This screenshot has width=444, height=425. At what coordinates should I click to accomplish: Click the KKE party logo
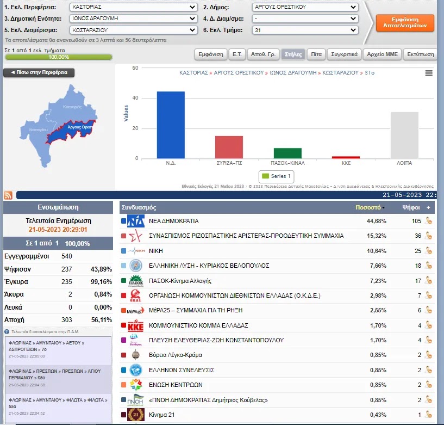pyautogui.click(x=136, y=325)
